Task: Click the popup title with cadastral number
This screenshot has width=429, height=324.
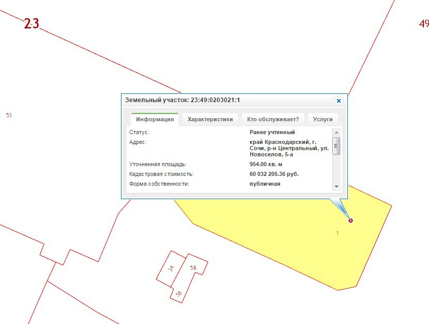Action: coord(182,100)
